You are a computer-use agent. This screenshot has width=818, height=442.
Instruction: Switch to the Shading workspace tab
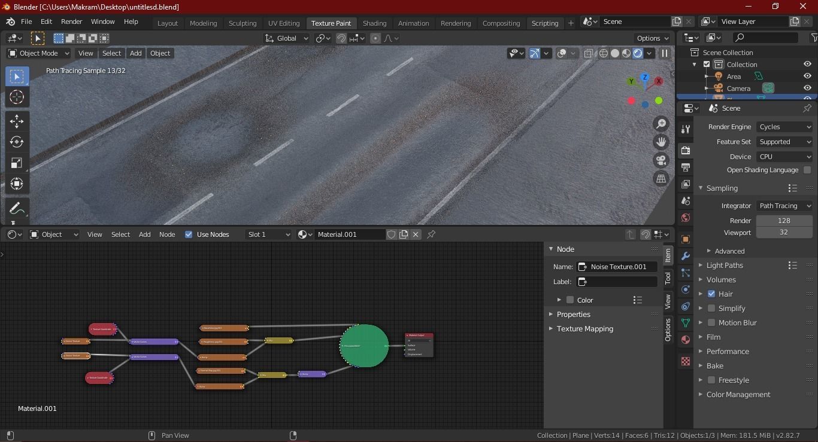[374, 23]
